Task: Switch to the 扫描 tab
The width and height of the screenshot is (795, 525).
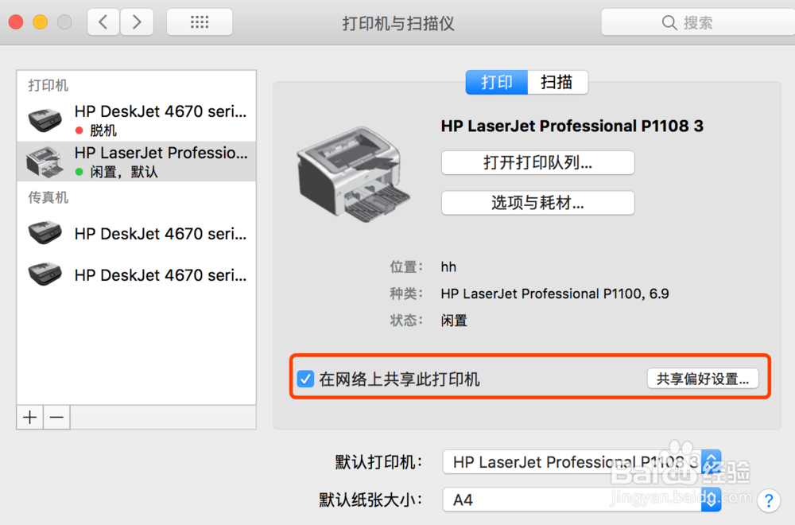Action: click(556, 82)
